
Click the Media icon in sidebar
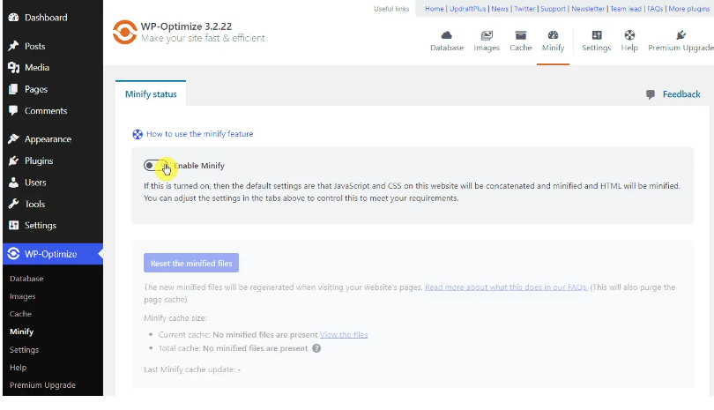[13, 67]
